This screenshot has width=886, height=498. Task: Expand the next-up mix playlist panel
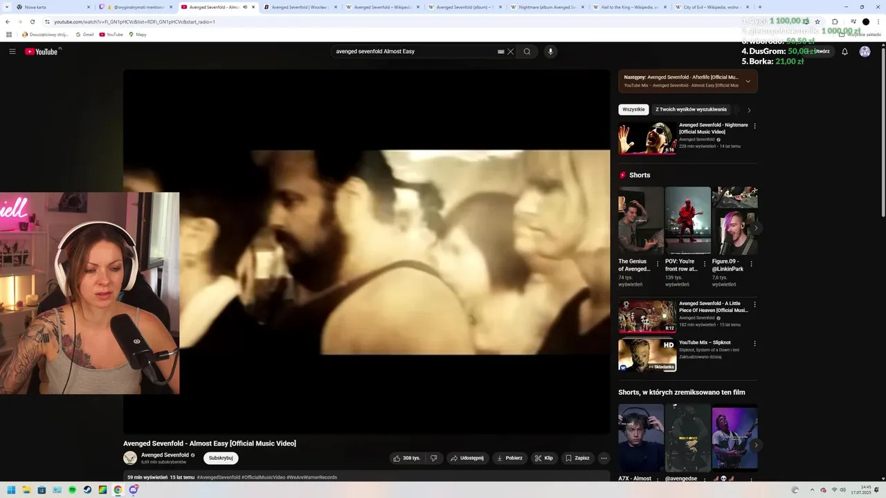click(748, 81)
